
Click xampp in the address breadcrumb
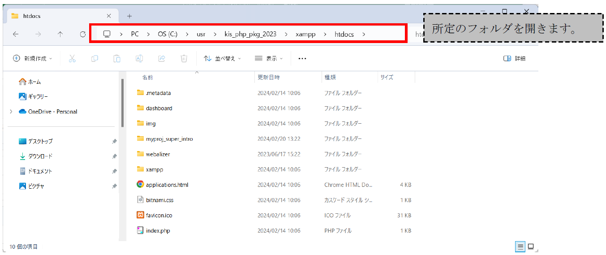305,34
